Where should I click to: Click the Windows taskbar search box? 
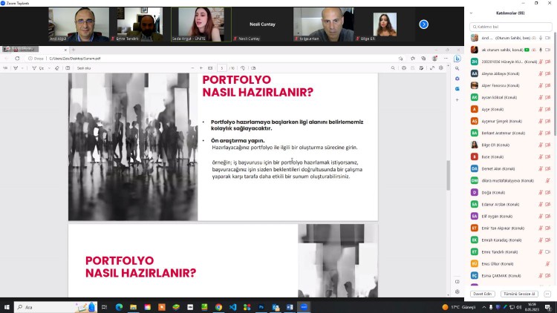tap(55, 307)
